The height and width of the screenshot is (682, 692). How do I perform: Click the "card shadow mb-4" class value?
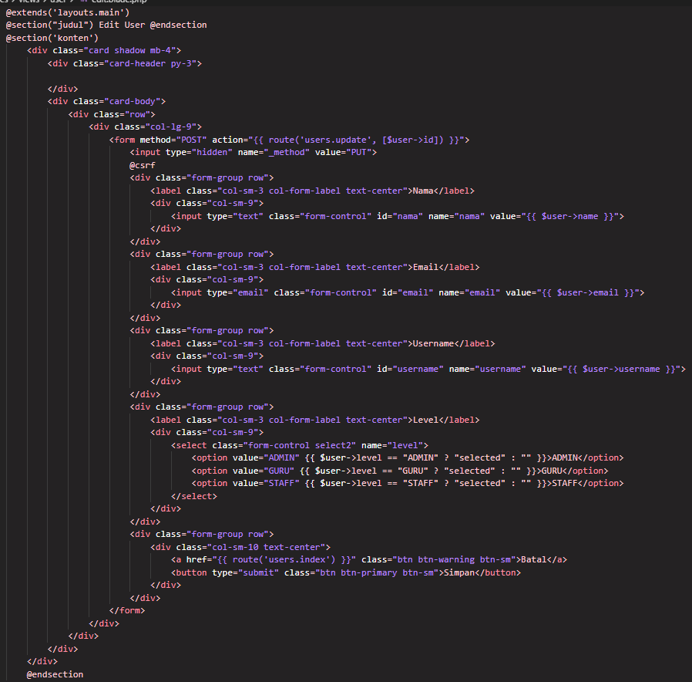coord(129,51)
